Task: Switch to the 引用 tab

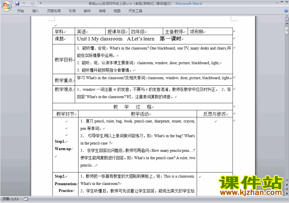Action: 72,11
